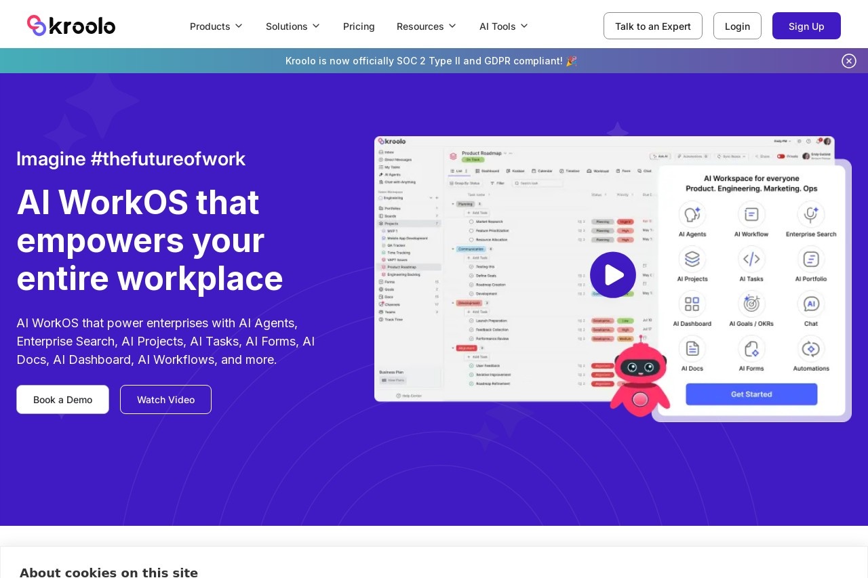
Task: Expand the Solutions dropdown menu
Action: coord(293,26)
